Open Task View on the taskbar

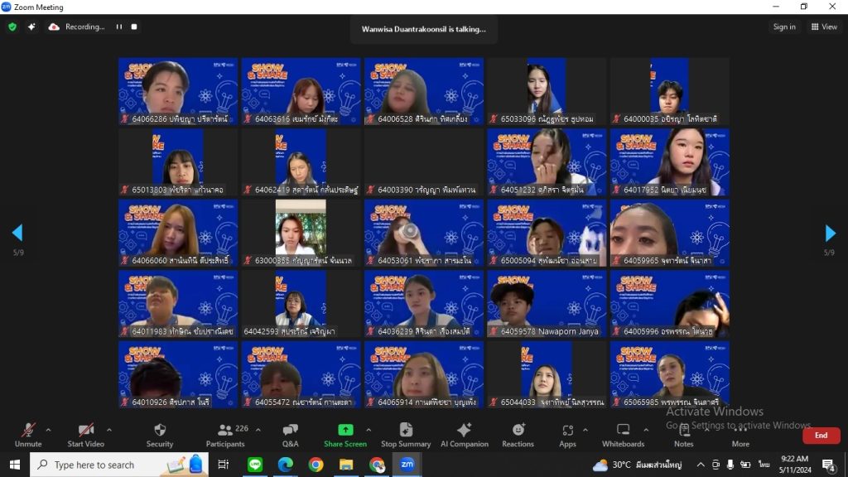click(x=223, y=465)
